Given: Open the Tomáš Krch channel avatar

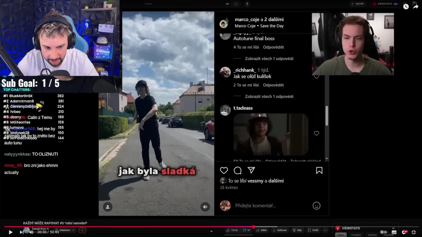Looking at the screenshot, I should click(x=27, y=230).
